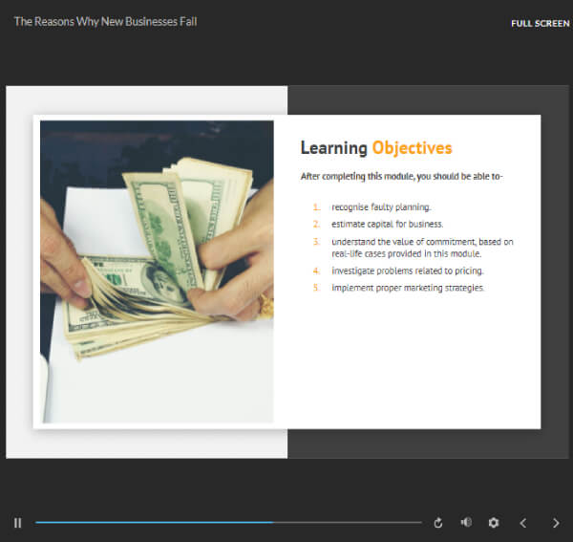
Task: Select objective 'estimate capital for business'
Action: click(x=388, y=224)
